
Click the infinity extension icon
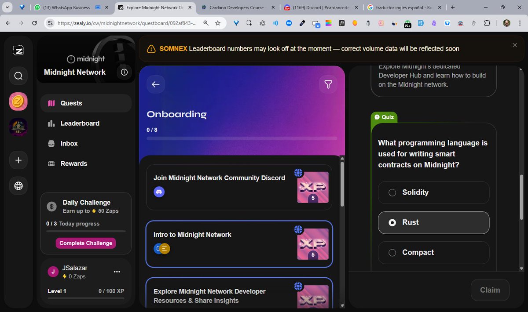[x=289, y=23]
